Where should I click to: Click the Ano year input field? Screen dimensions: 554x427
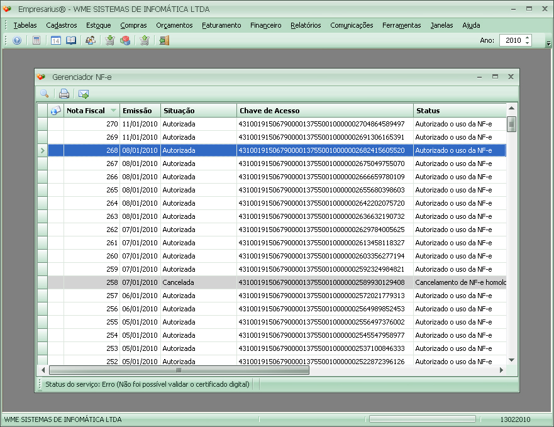(511, 40)
